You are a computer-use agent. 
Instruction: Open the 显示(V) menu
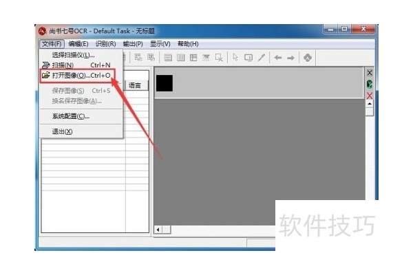[160, 44]
